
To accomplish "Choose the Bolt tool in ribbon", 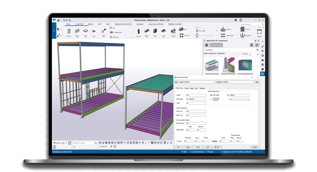I will (94, 31).
